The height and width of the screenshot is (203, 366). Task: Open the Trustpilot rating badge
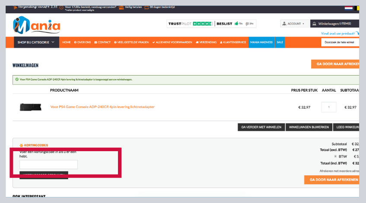pyautogui.click(x=191, y=24)
